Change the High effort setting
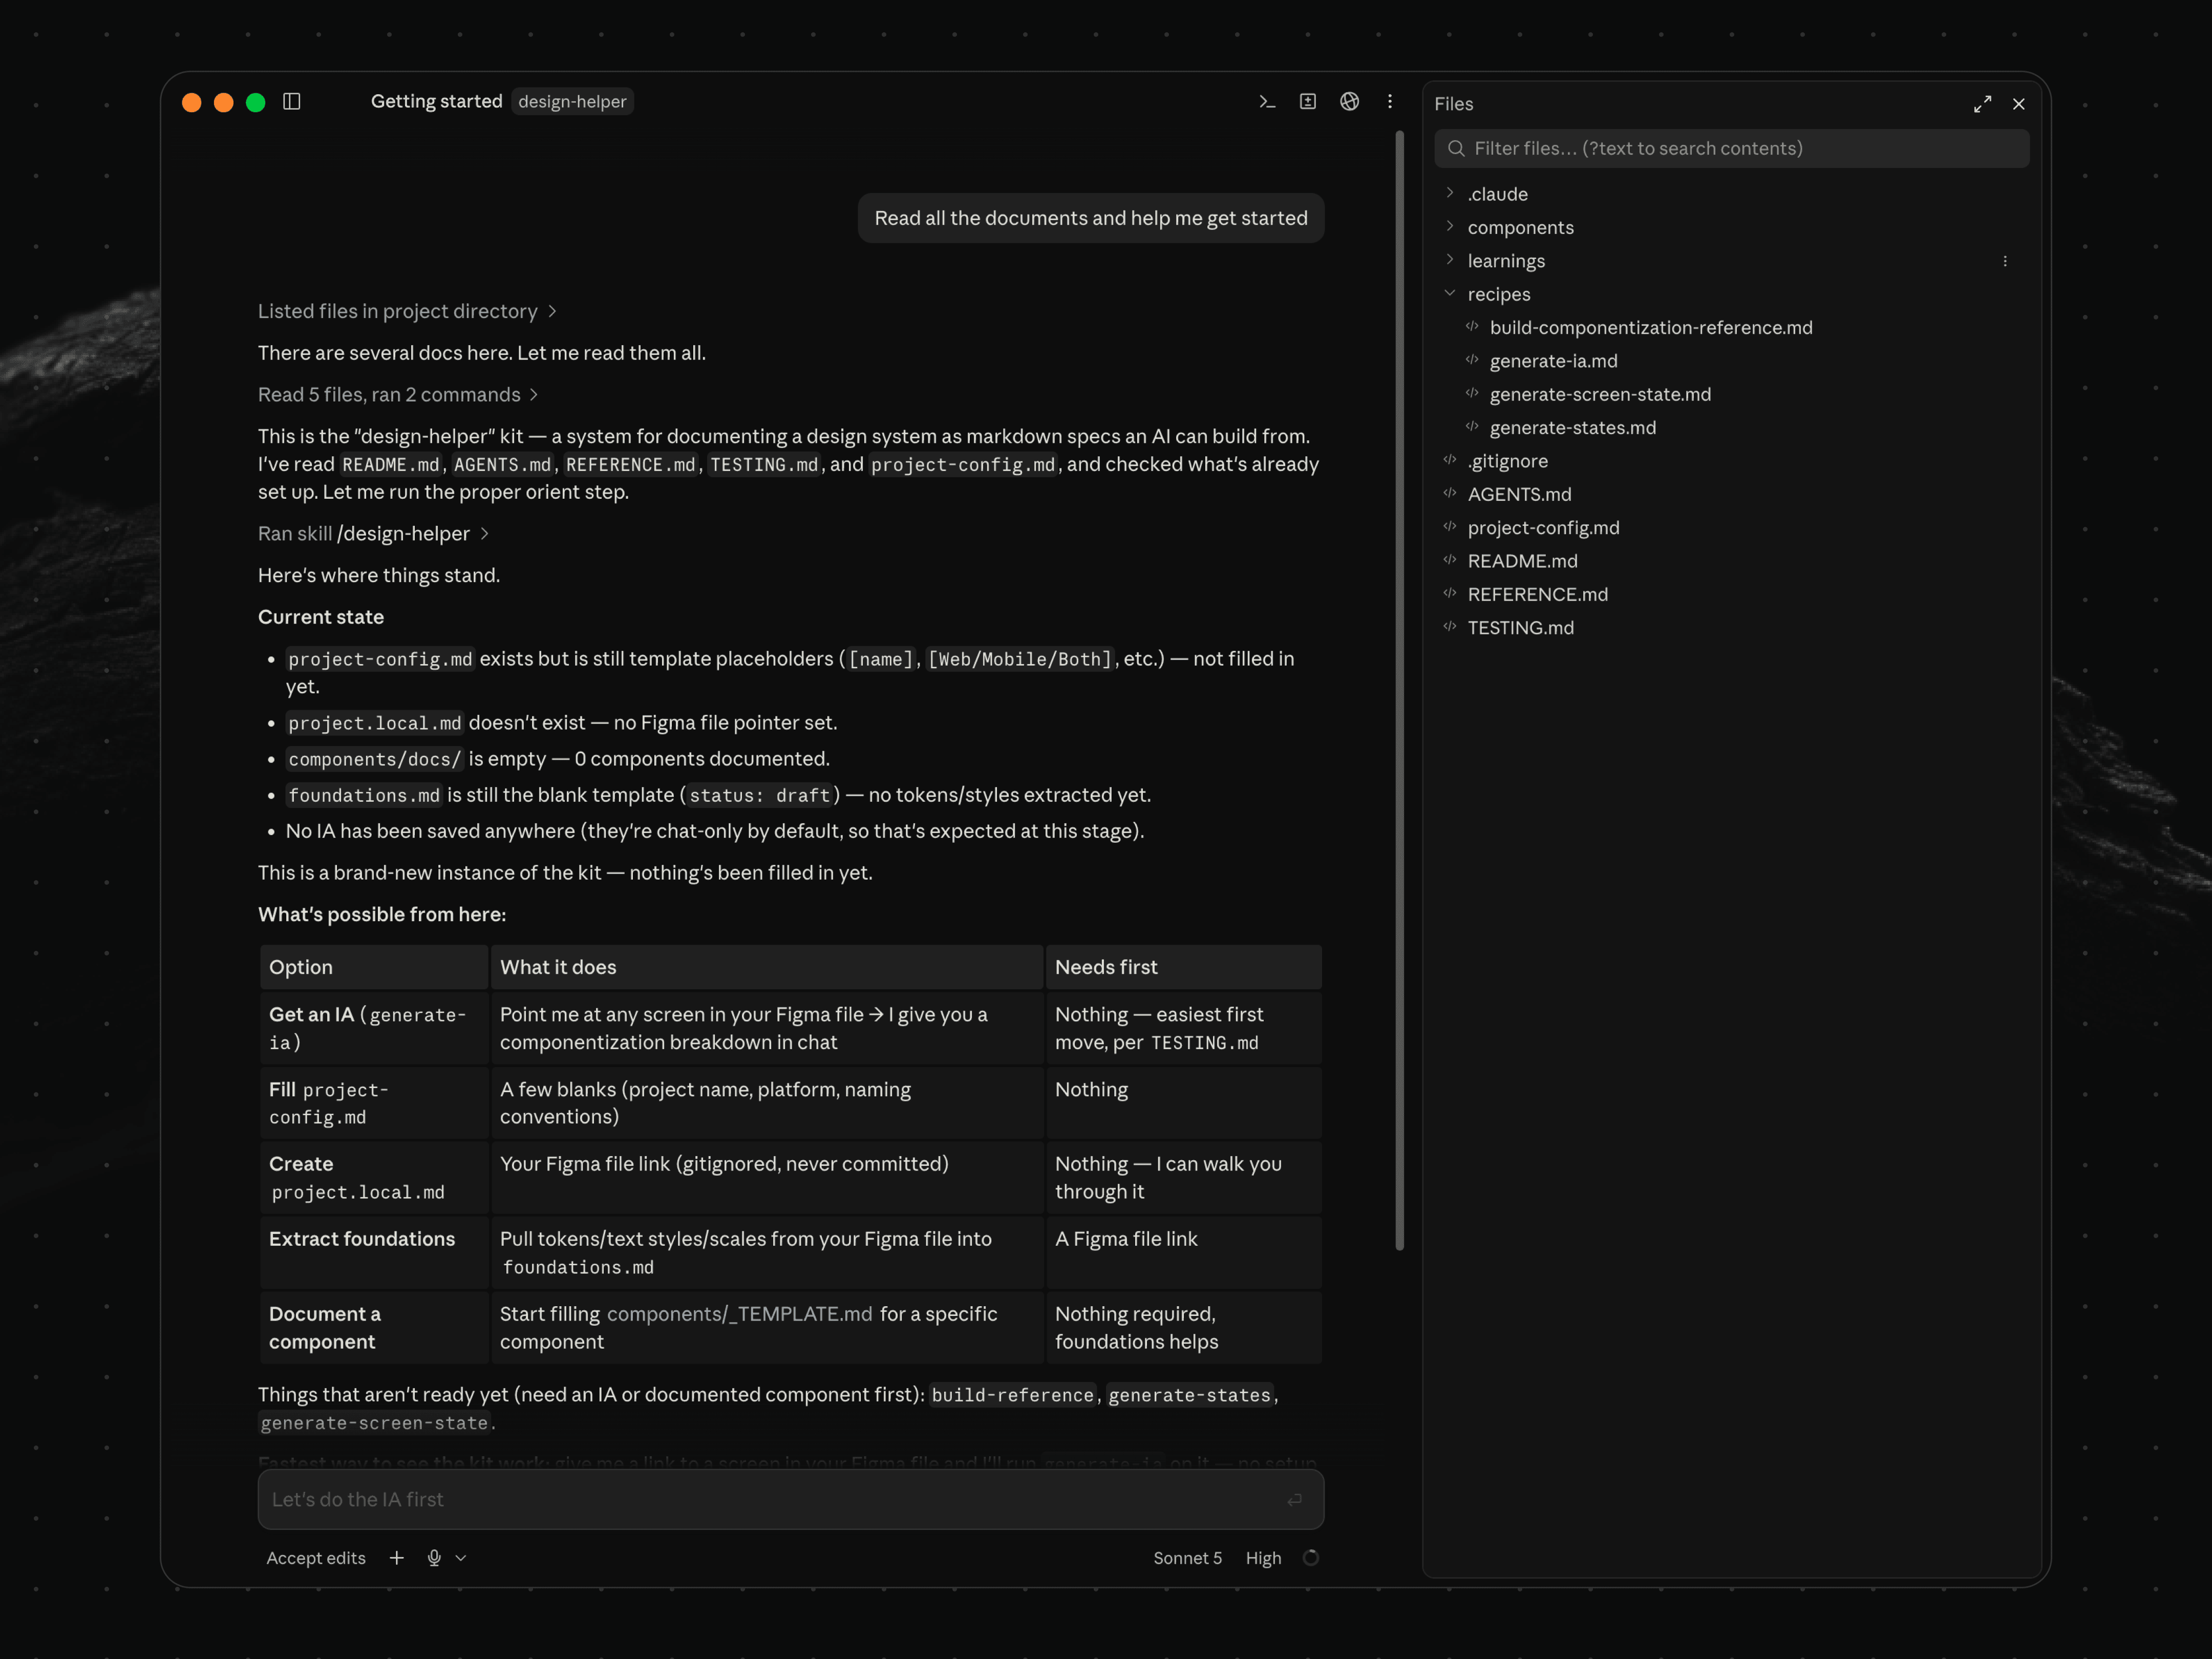This screenshot has width=2212, height=1659. 1263,1558
